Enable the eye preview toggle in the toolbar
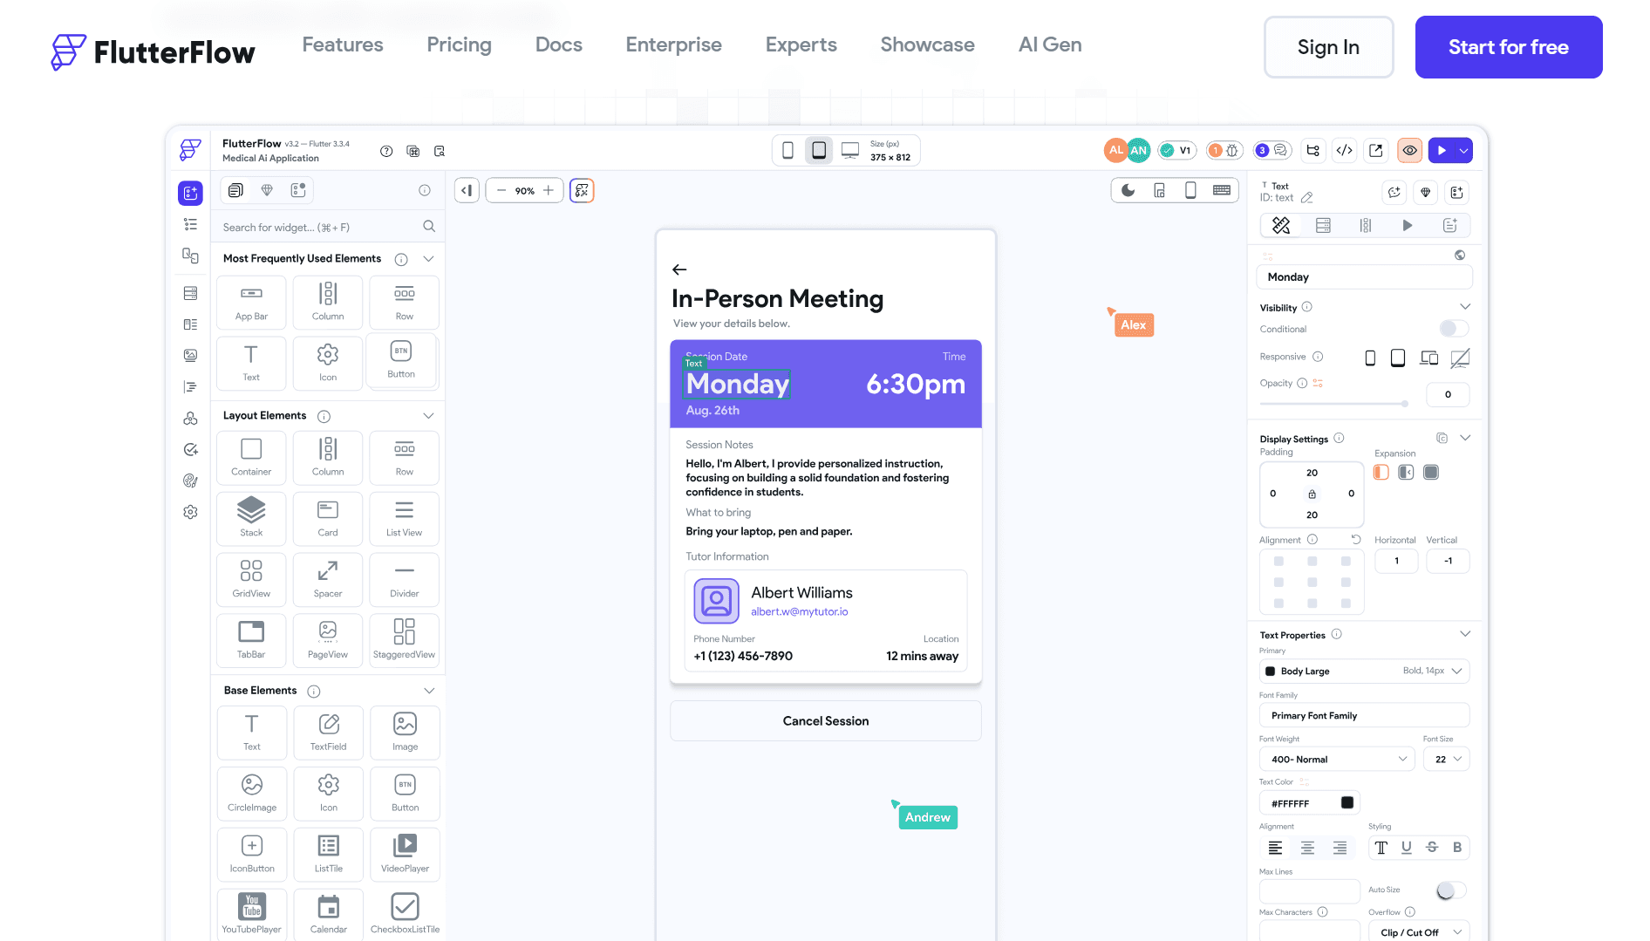 [1409, 150]
